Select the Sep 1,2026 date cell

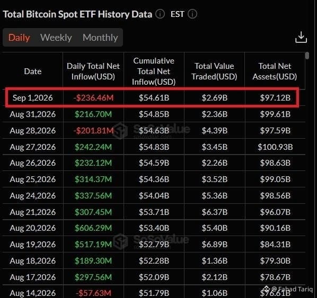[x=33, y=98]
